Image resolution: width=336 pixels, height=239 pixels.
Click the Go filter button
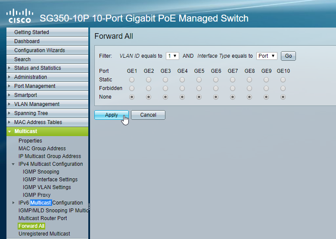click(x=288, y=56)
